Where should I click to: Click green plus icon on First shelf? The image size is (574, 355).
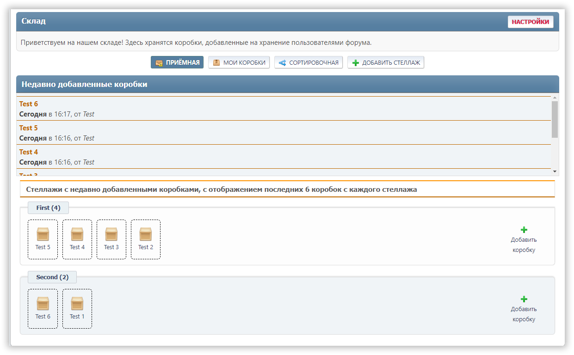click(524, 230)
